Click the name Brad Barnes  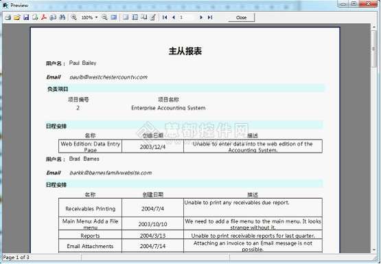(x=84, y=159)
